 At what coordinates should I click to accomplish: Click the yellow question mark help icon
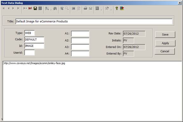click(x=117, y=8)
